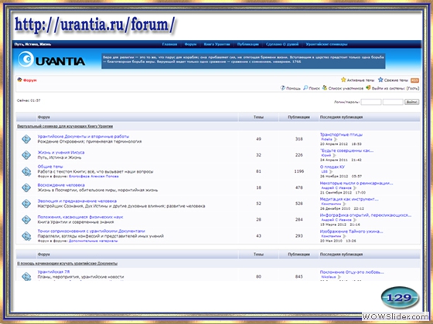The width and height of the screenshot is (433, 324).
Task: Go to last post arrow beside LSS
Action: [331, 171]
